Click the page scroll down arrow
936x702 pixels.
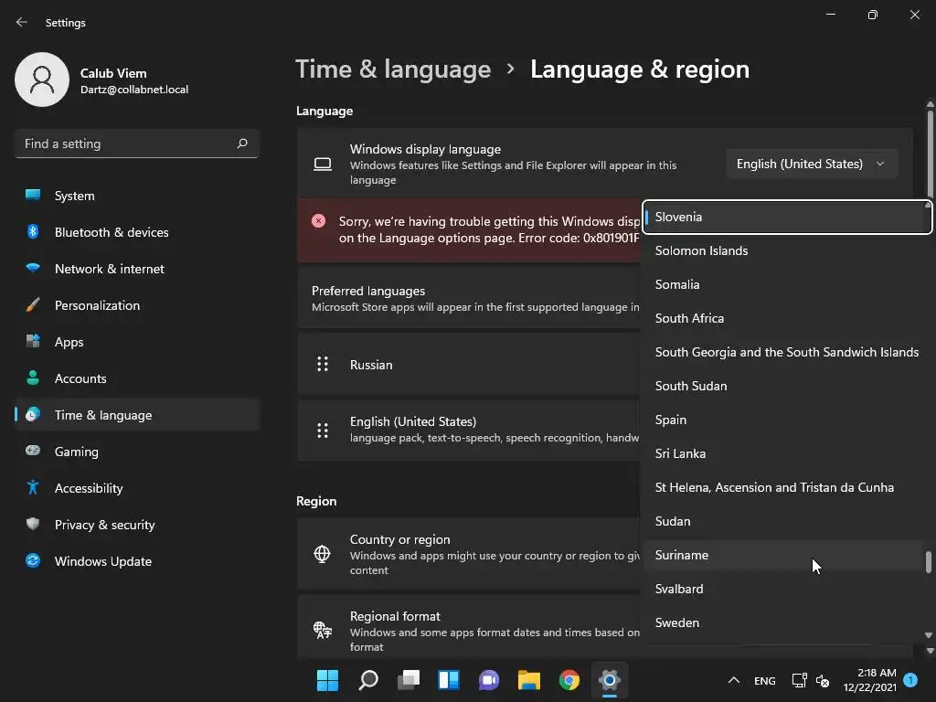point(930,650)
